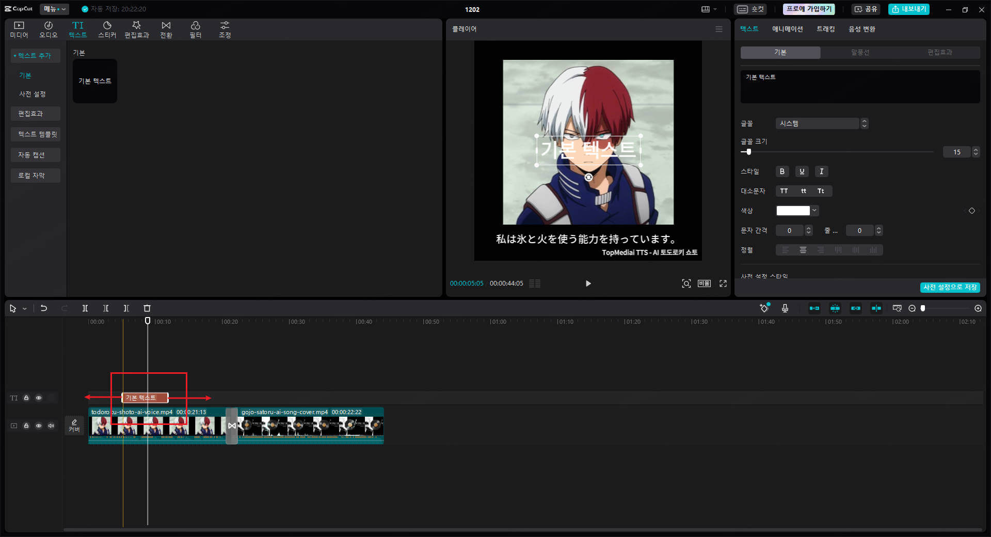Toggle Italic text style button
991x537 pixels.
[821, 171]
